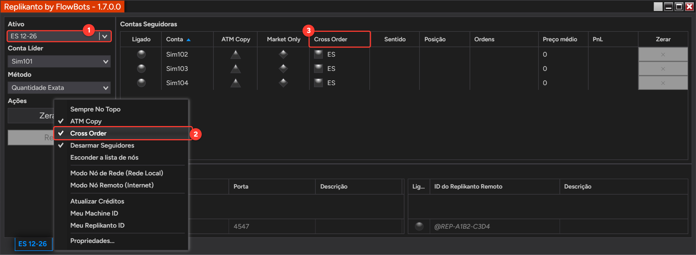Choose Esconder a lista de nós
Image resolution: width=696 pixels, height=255 pixels.
(121, 157)
